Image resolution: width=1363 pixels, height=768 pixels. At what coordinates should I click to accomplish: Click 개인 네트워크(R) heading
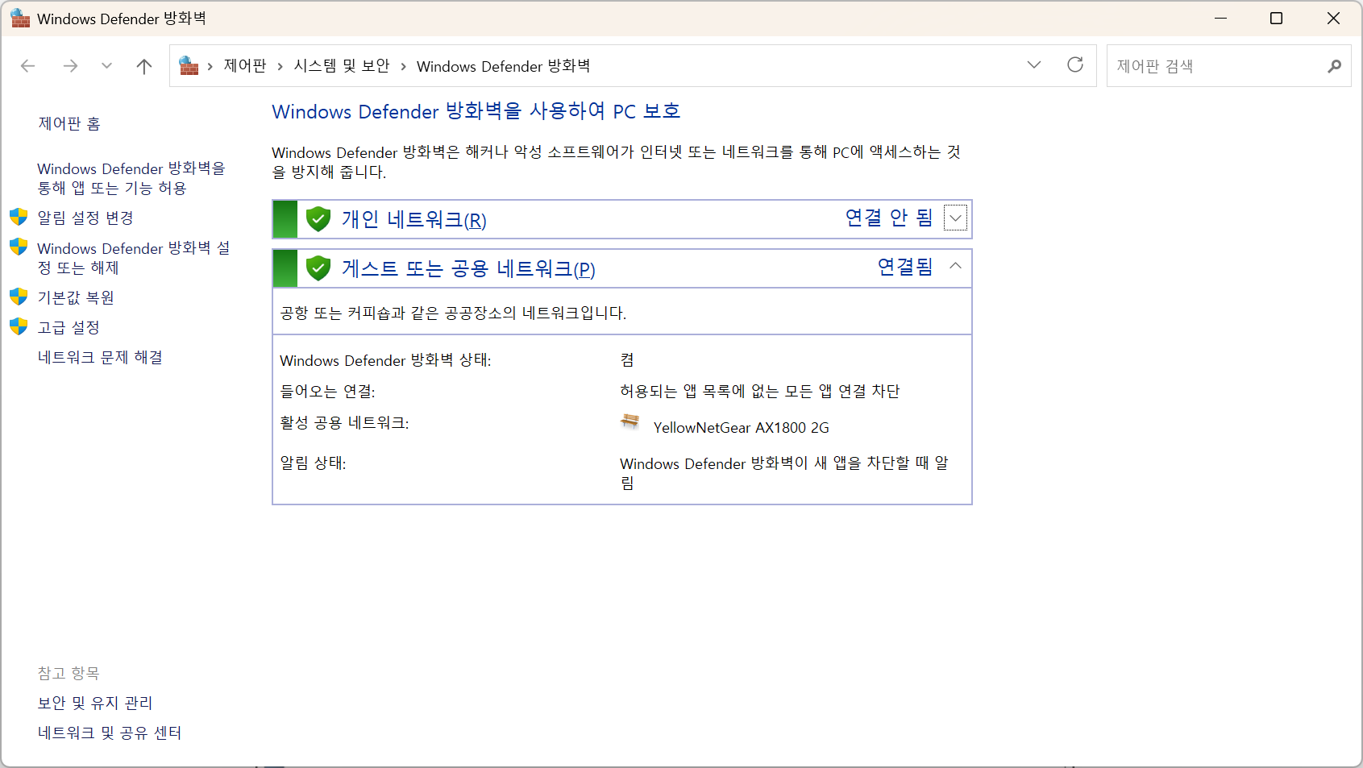414,219
